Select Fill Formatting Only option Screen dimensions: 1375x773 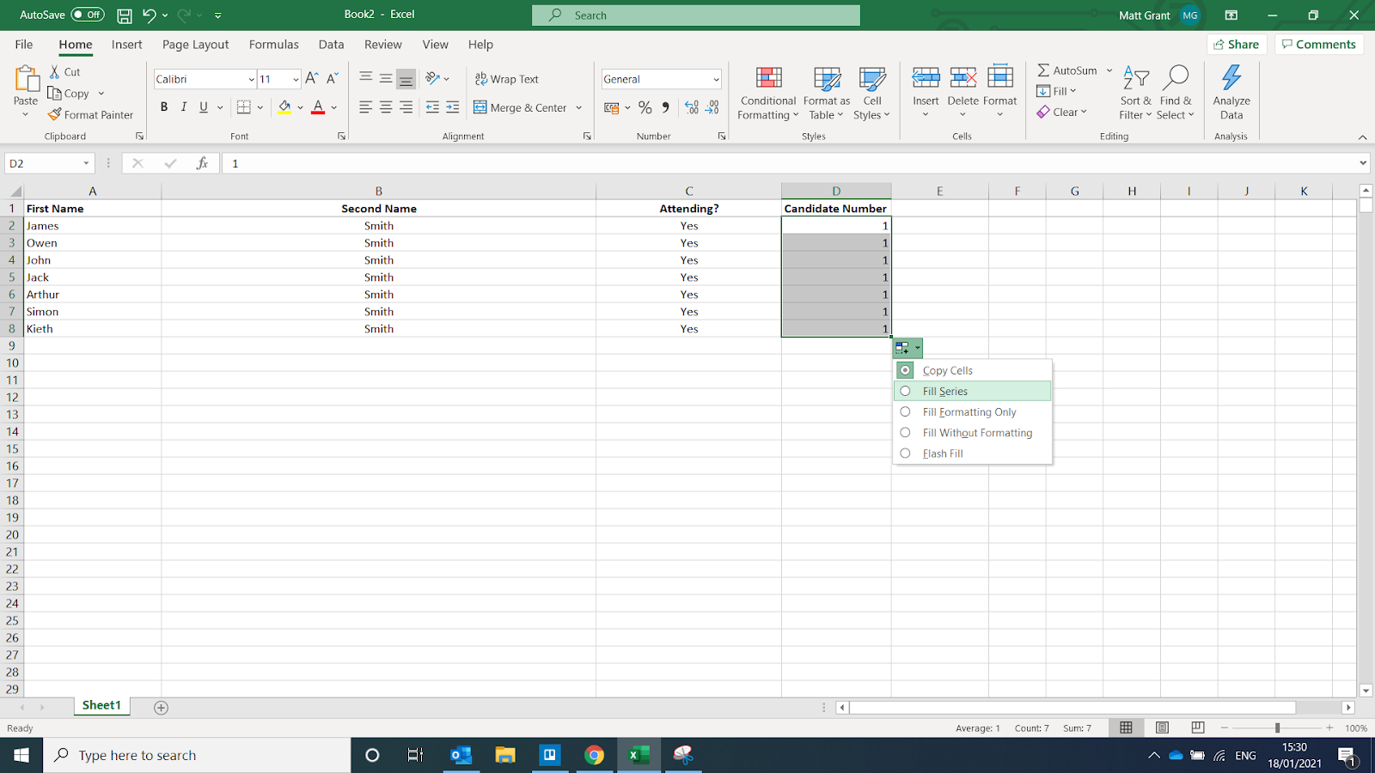point(973,412)
